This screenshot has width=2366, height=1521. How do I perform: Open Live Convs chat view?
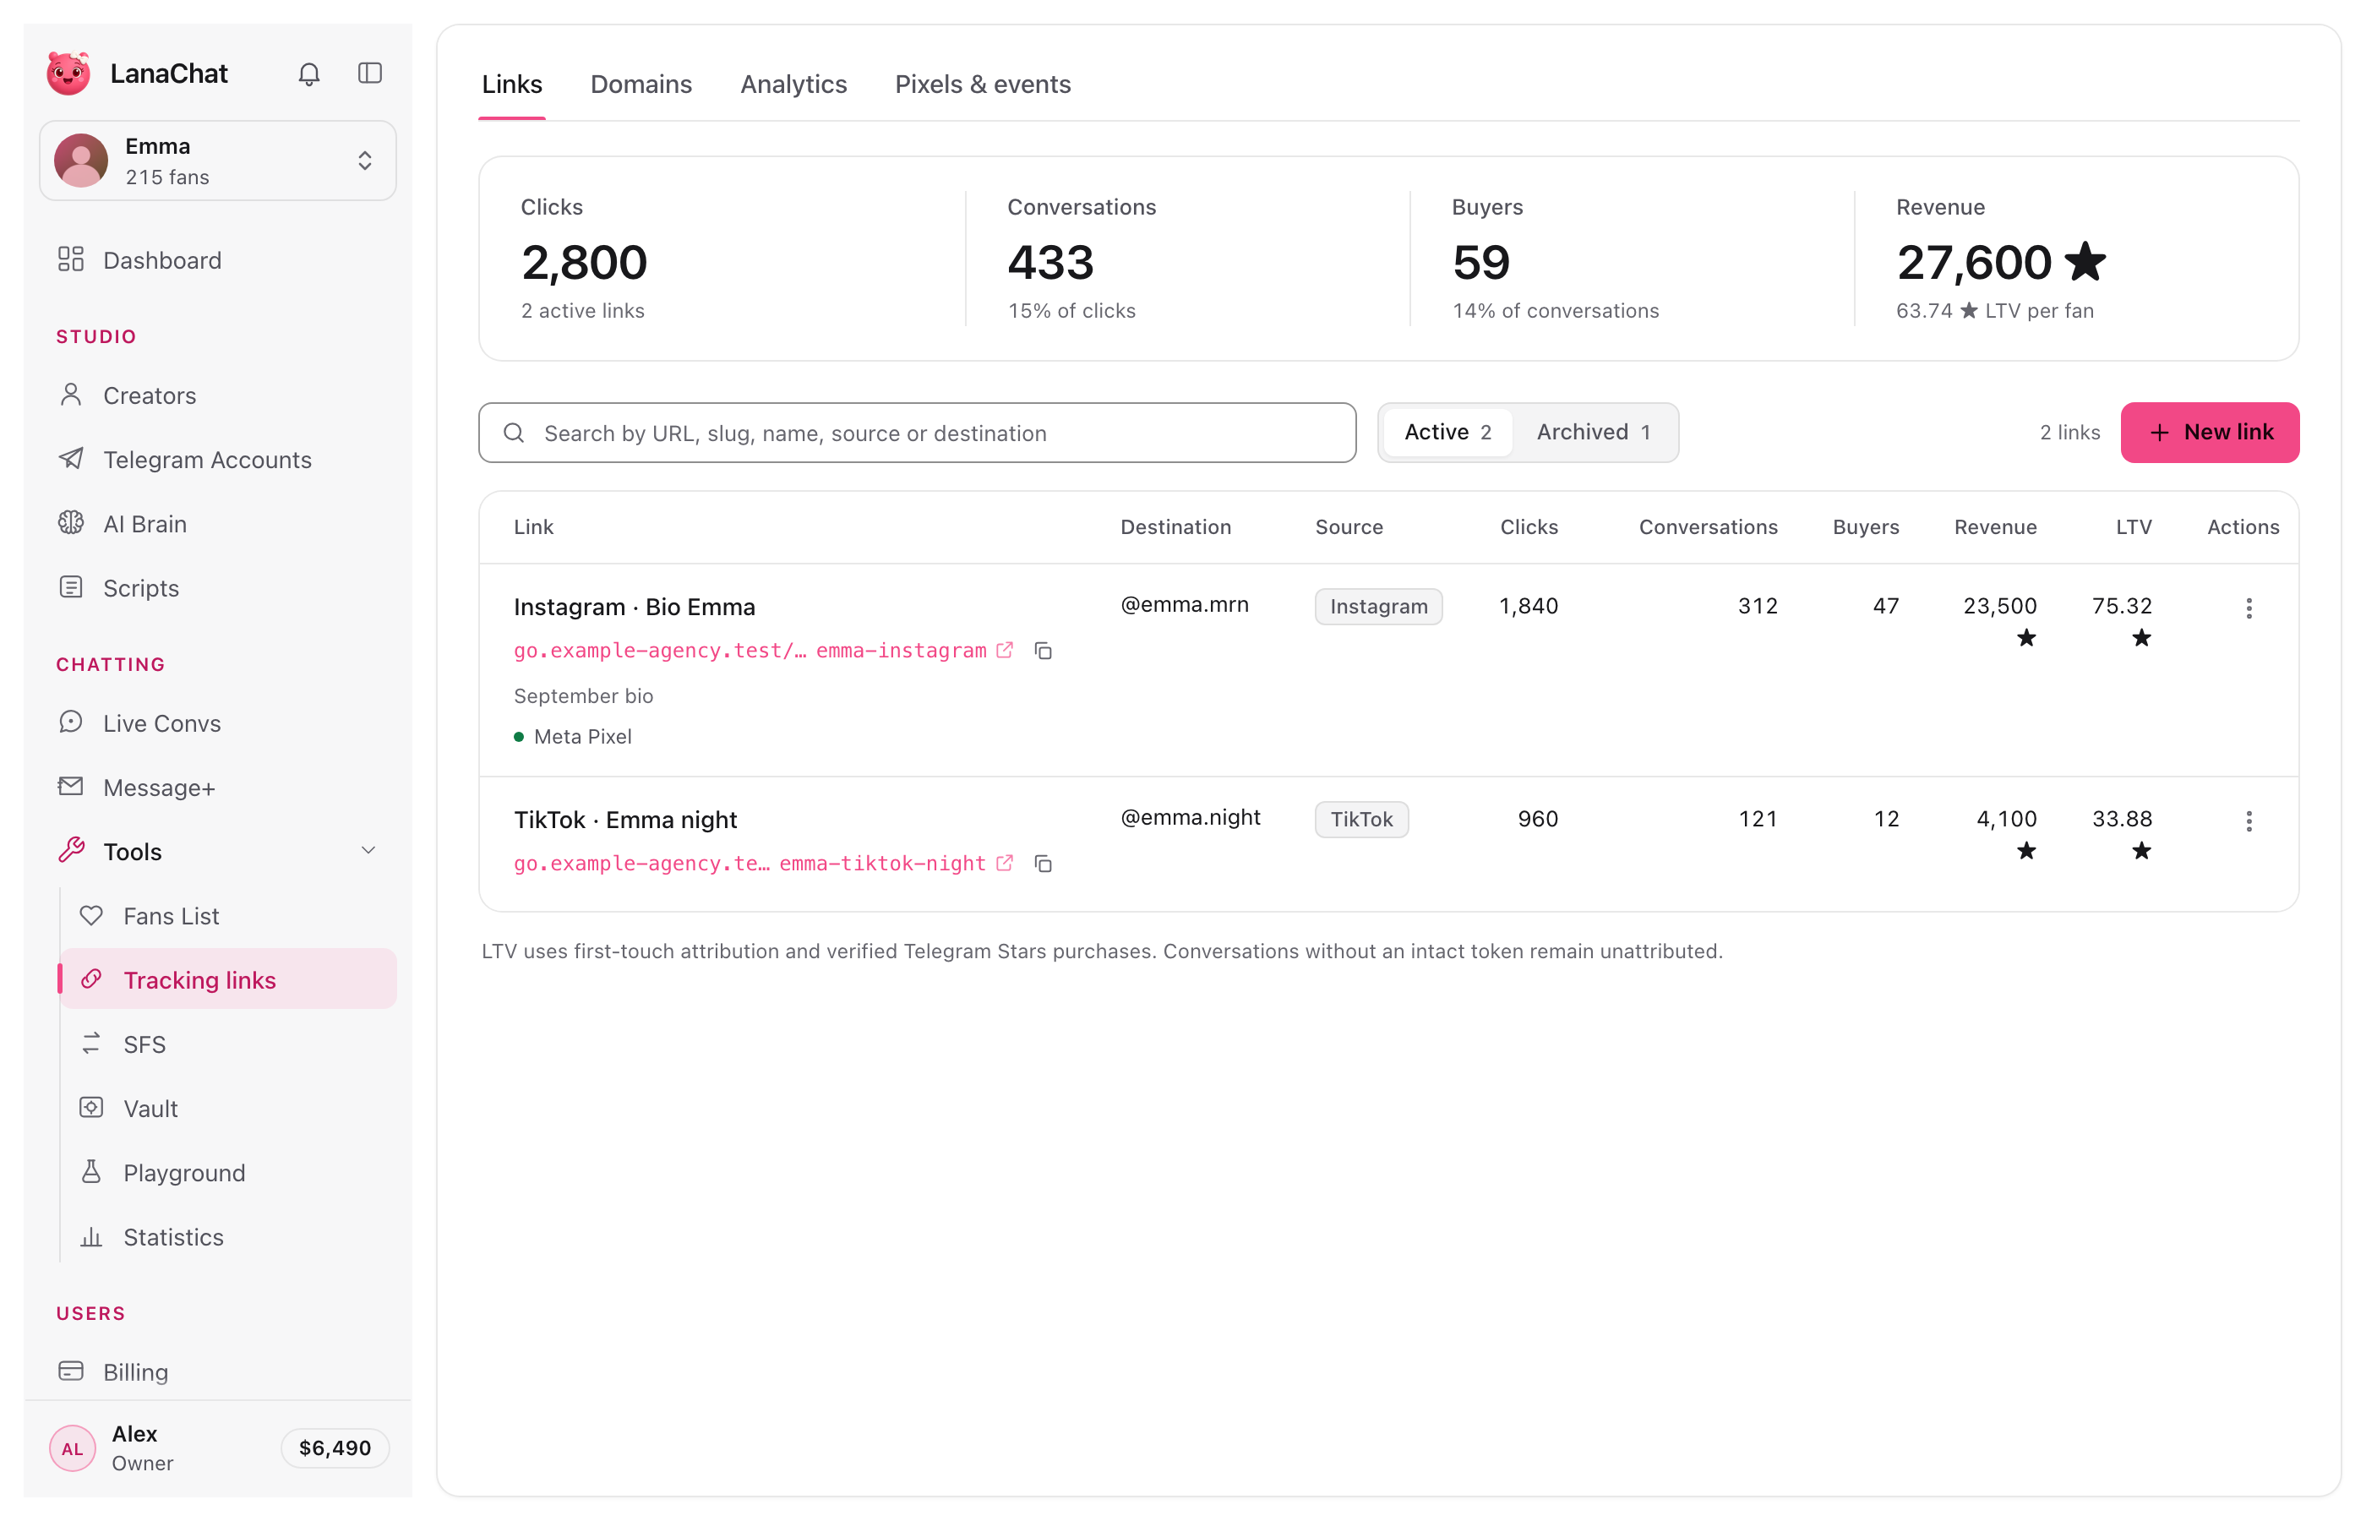(x=217, y=723)
